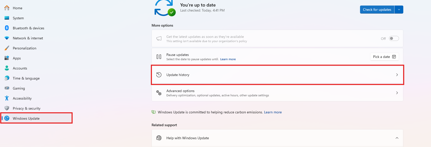This screenshot has width=431, height=147.
Task: Navigate to Personalization settings
Action: (24, 48)
